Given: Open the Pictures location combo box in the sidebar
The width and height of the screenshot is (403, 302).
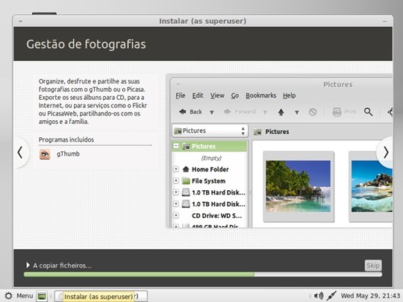Looking at the screenshot, I should coord(210,130).
